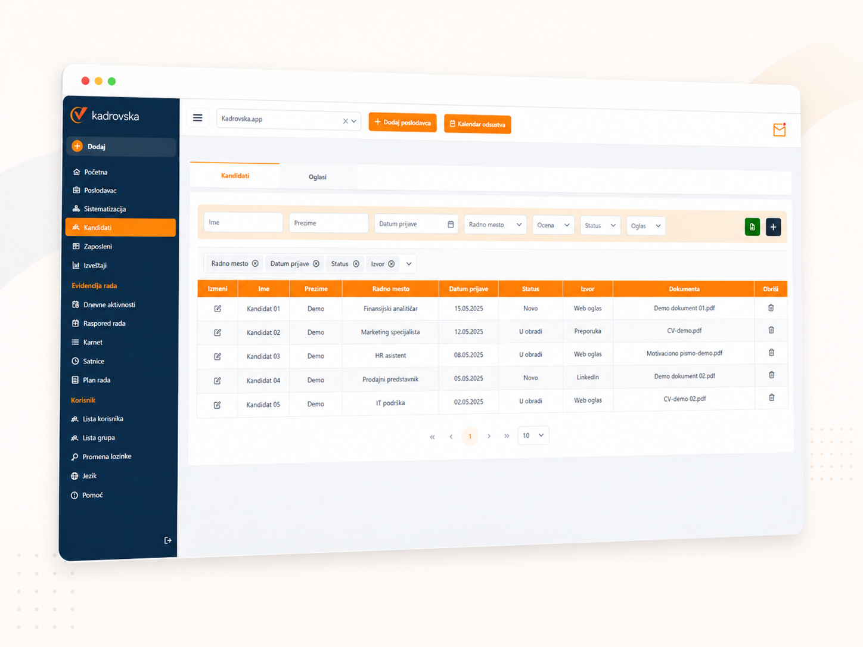Remove the Izvor filter chip
Viewport: 863px width, 647px height.
tap(391, 264)
